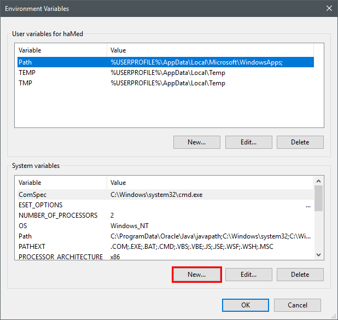Click the system variables scroll up arrow

319,181
